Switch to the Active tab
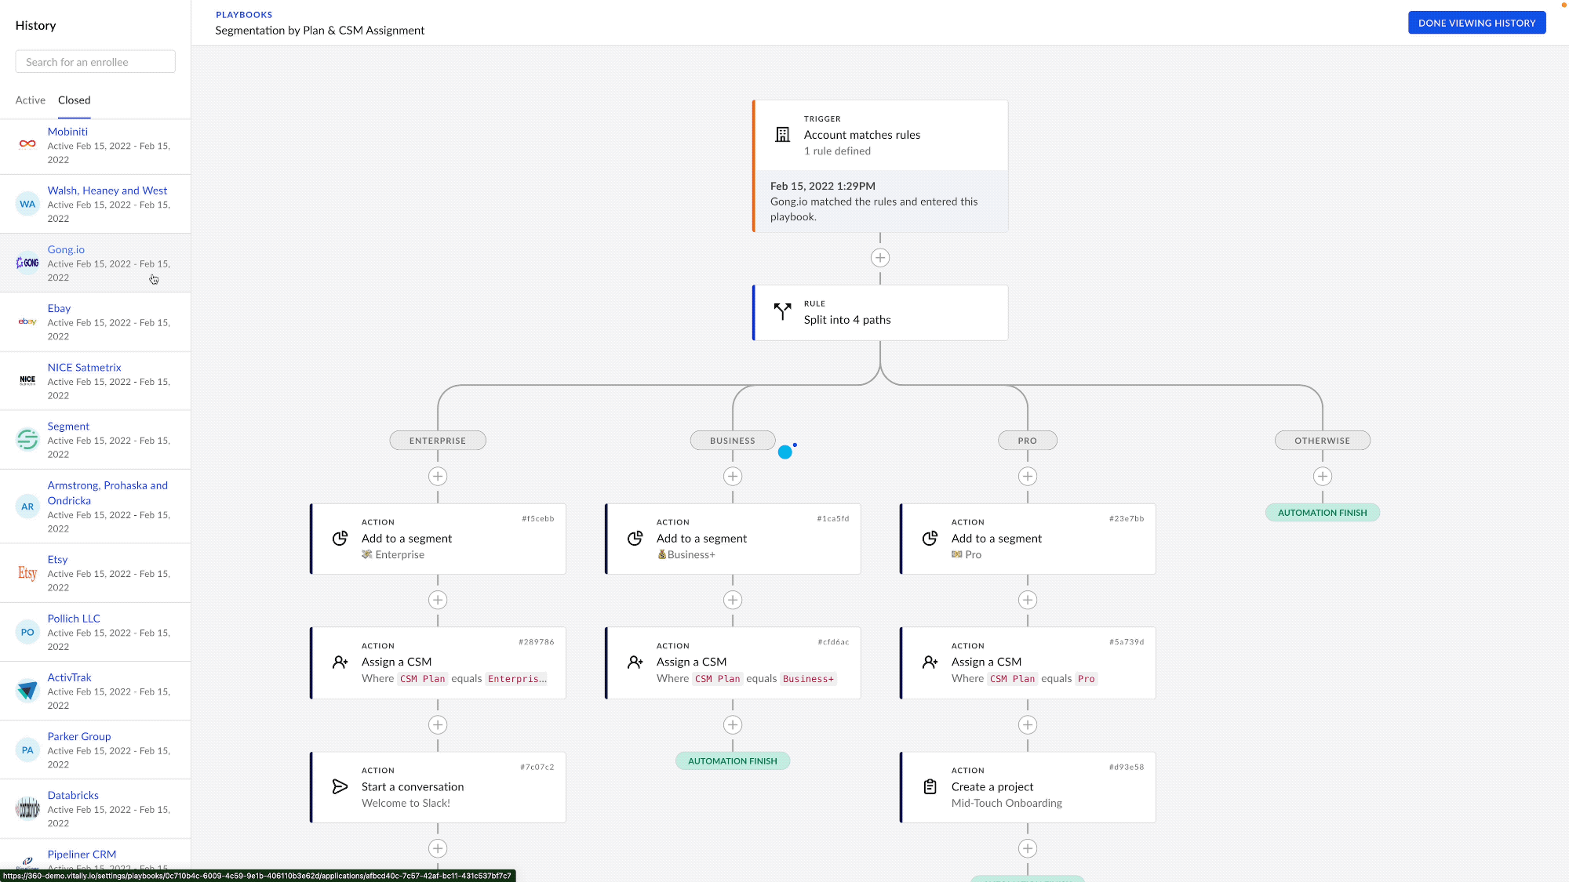Screen dimensions: 1569x882 (x=31, y=100)
